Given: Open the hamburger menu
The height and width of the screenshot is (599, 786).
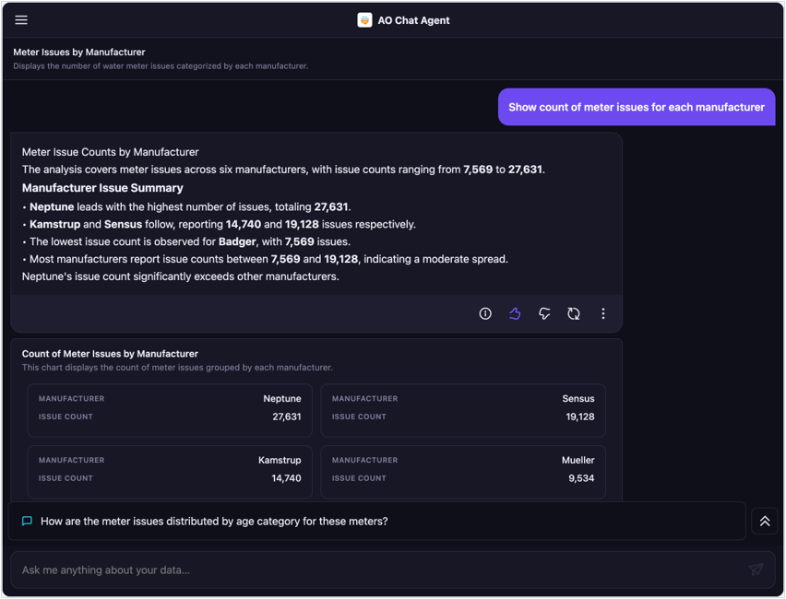Looking at the screenshot, I should click(21, 20).
